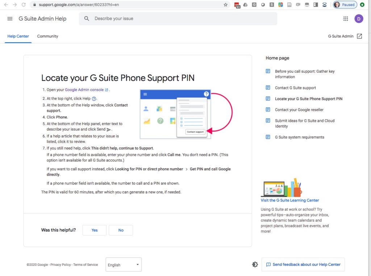Viewport: 371px width, 276px height.
Task: Click the dark theme icon in the footer
Action: [x=255, y=264]
